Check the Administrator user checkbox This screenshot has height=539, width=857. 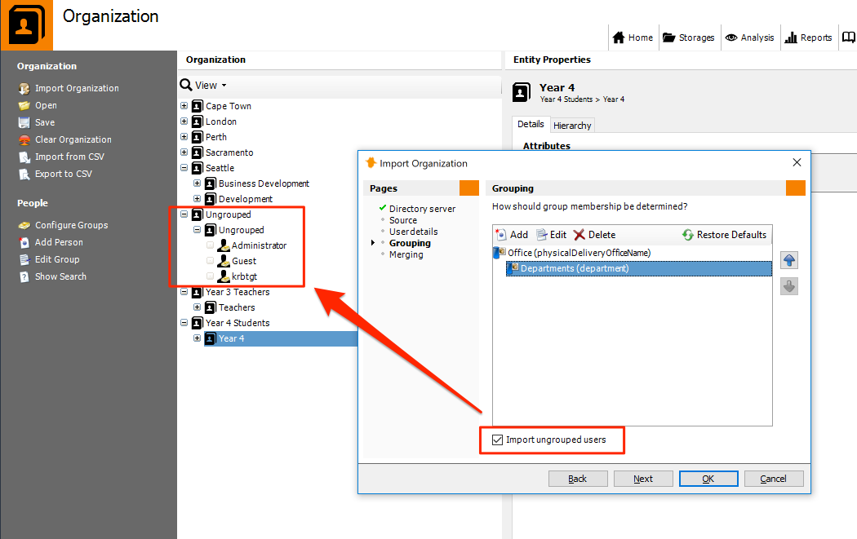pyautogui.click(x=210, y=245)
